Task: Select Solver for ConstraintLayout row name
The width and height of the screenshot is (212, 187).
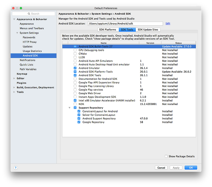Action: coord(99,115)
